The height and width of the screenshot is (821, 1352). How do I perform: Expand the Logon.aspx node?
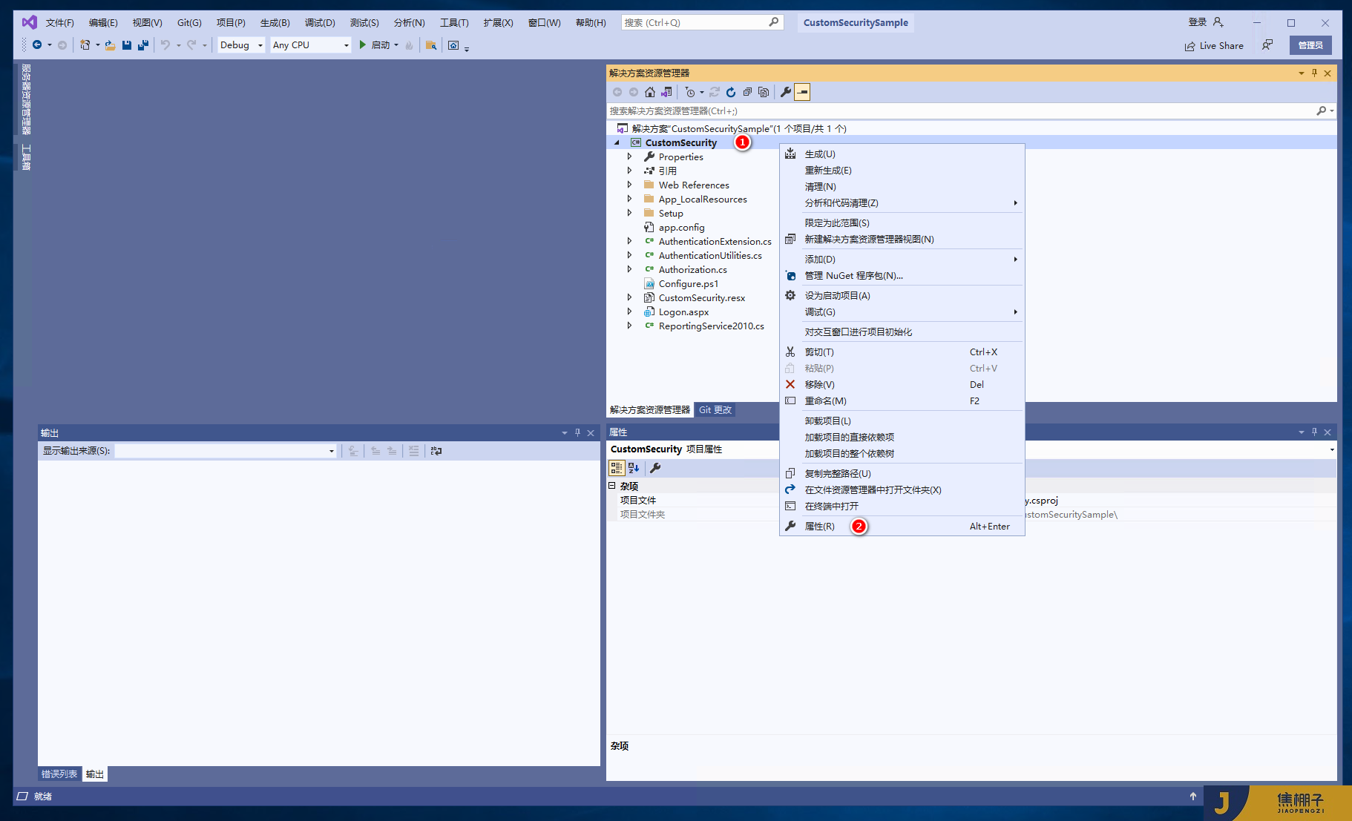pyautogui.click(x=629, y=311)
